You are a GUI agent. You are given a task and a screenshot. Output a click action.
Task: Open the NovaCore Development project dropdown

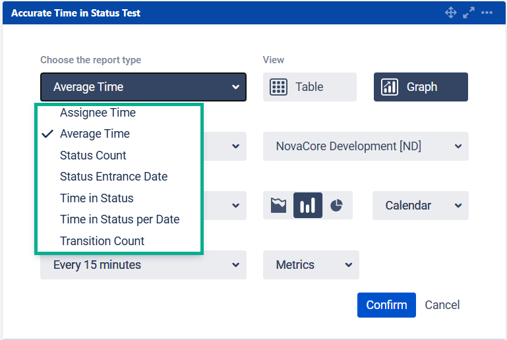(365, 146)
